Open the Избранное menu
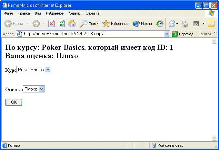This screenshot has height=150, width=219. click(55, 13)
